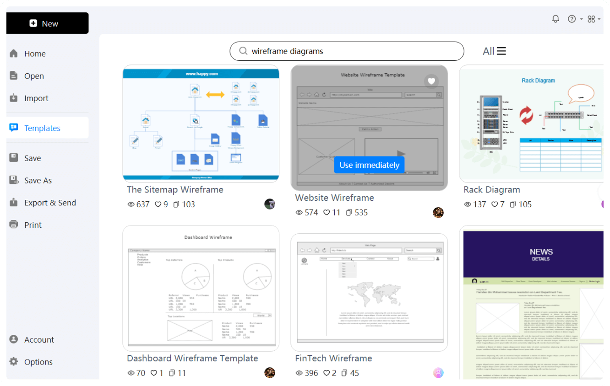Expand the apps grid dropdown

594,19
